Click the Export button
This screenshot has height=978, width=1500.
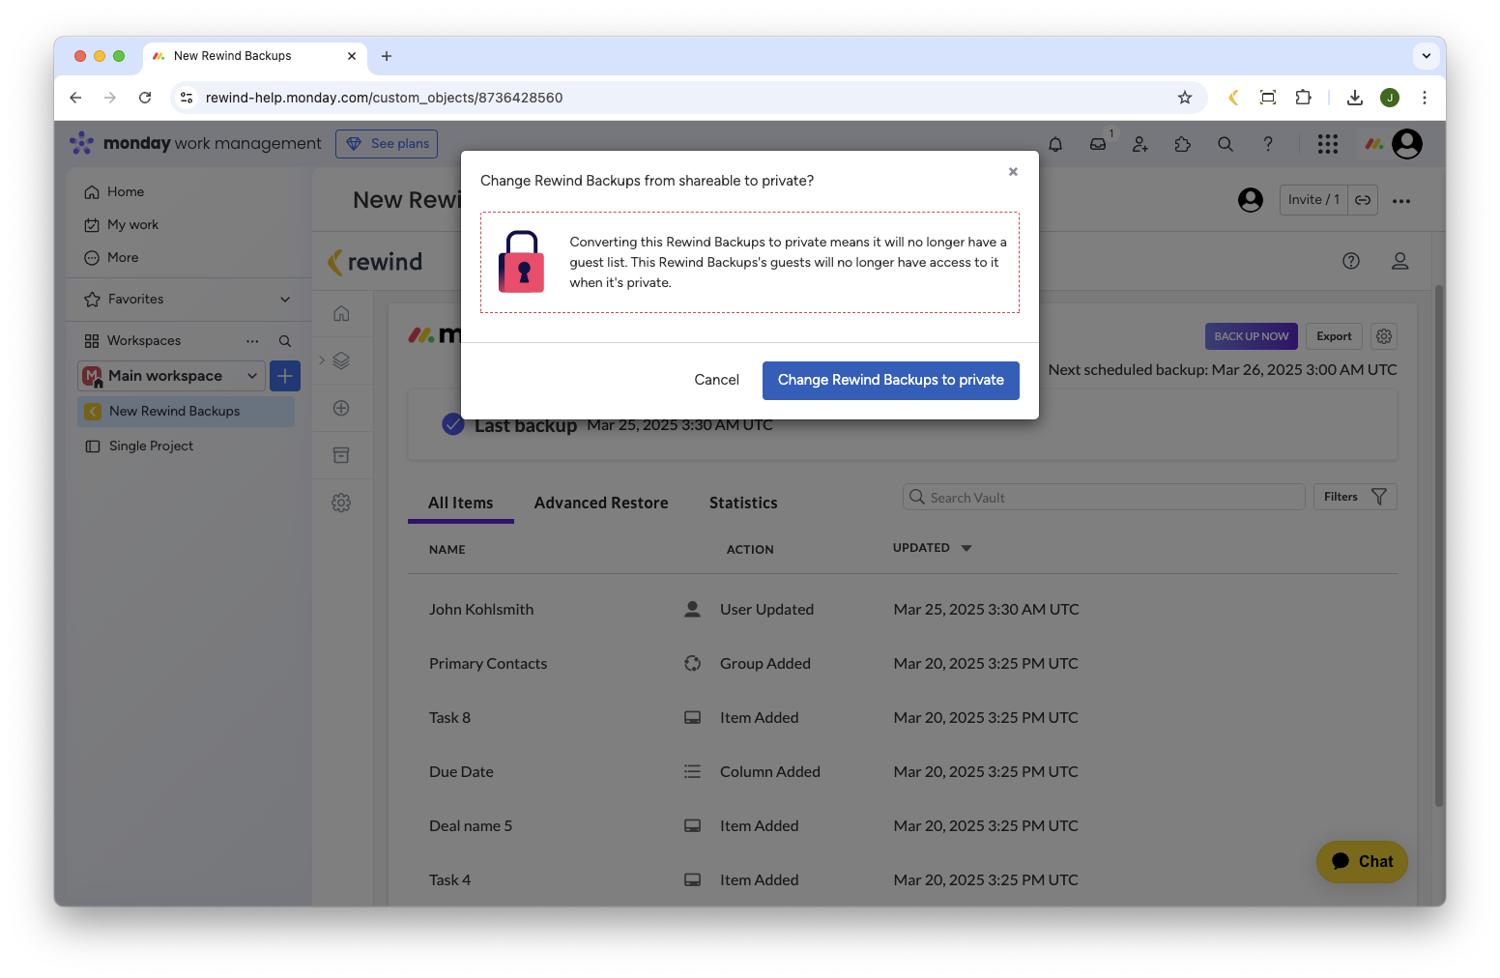click(x=1334, y=336)
